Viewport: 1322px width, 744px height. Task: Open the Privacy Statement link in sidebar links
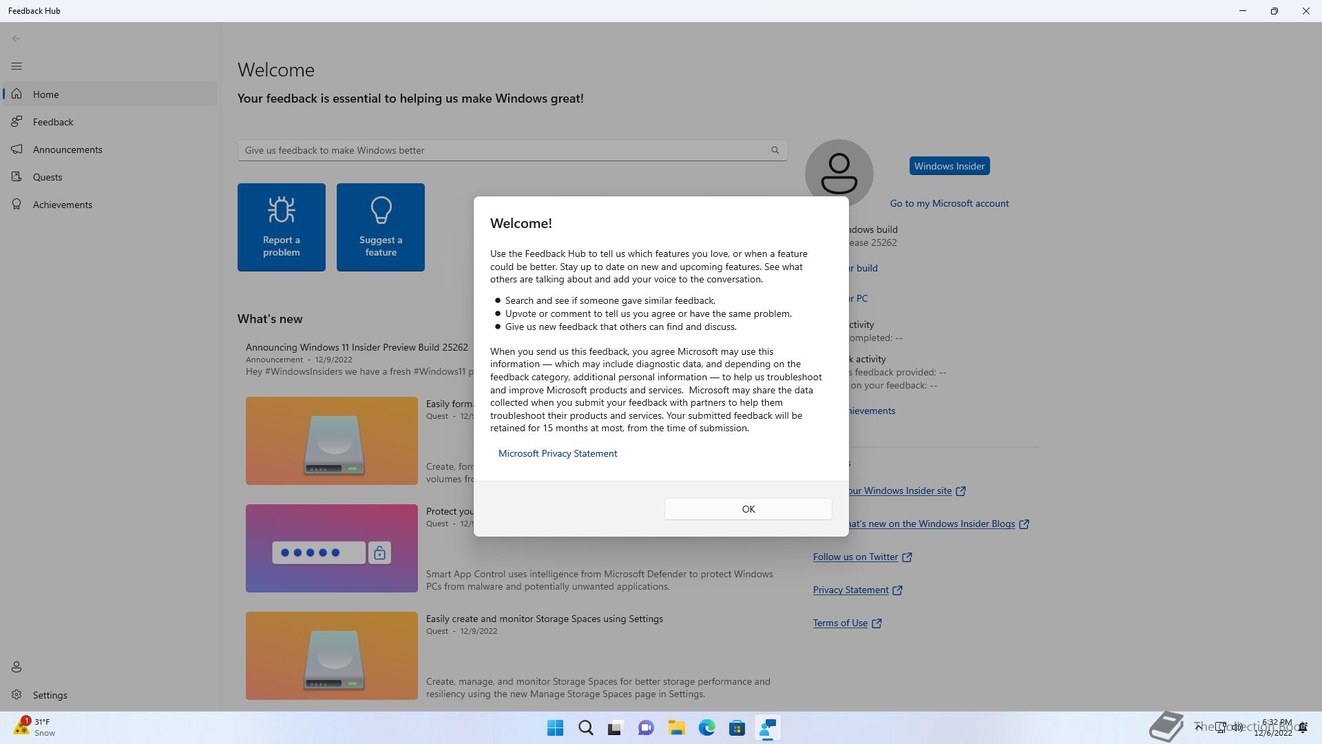850,590
